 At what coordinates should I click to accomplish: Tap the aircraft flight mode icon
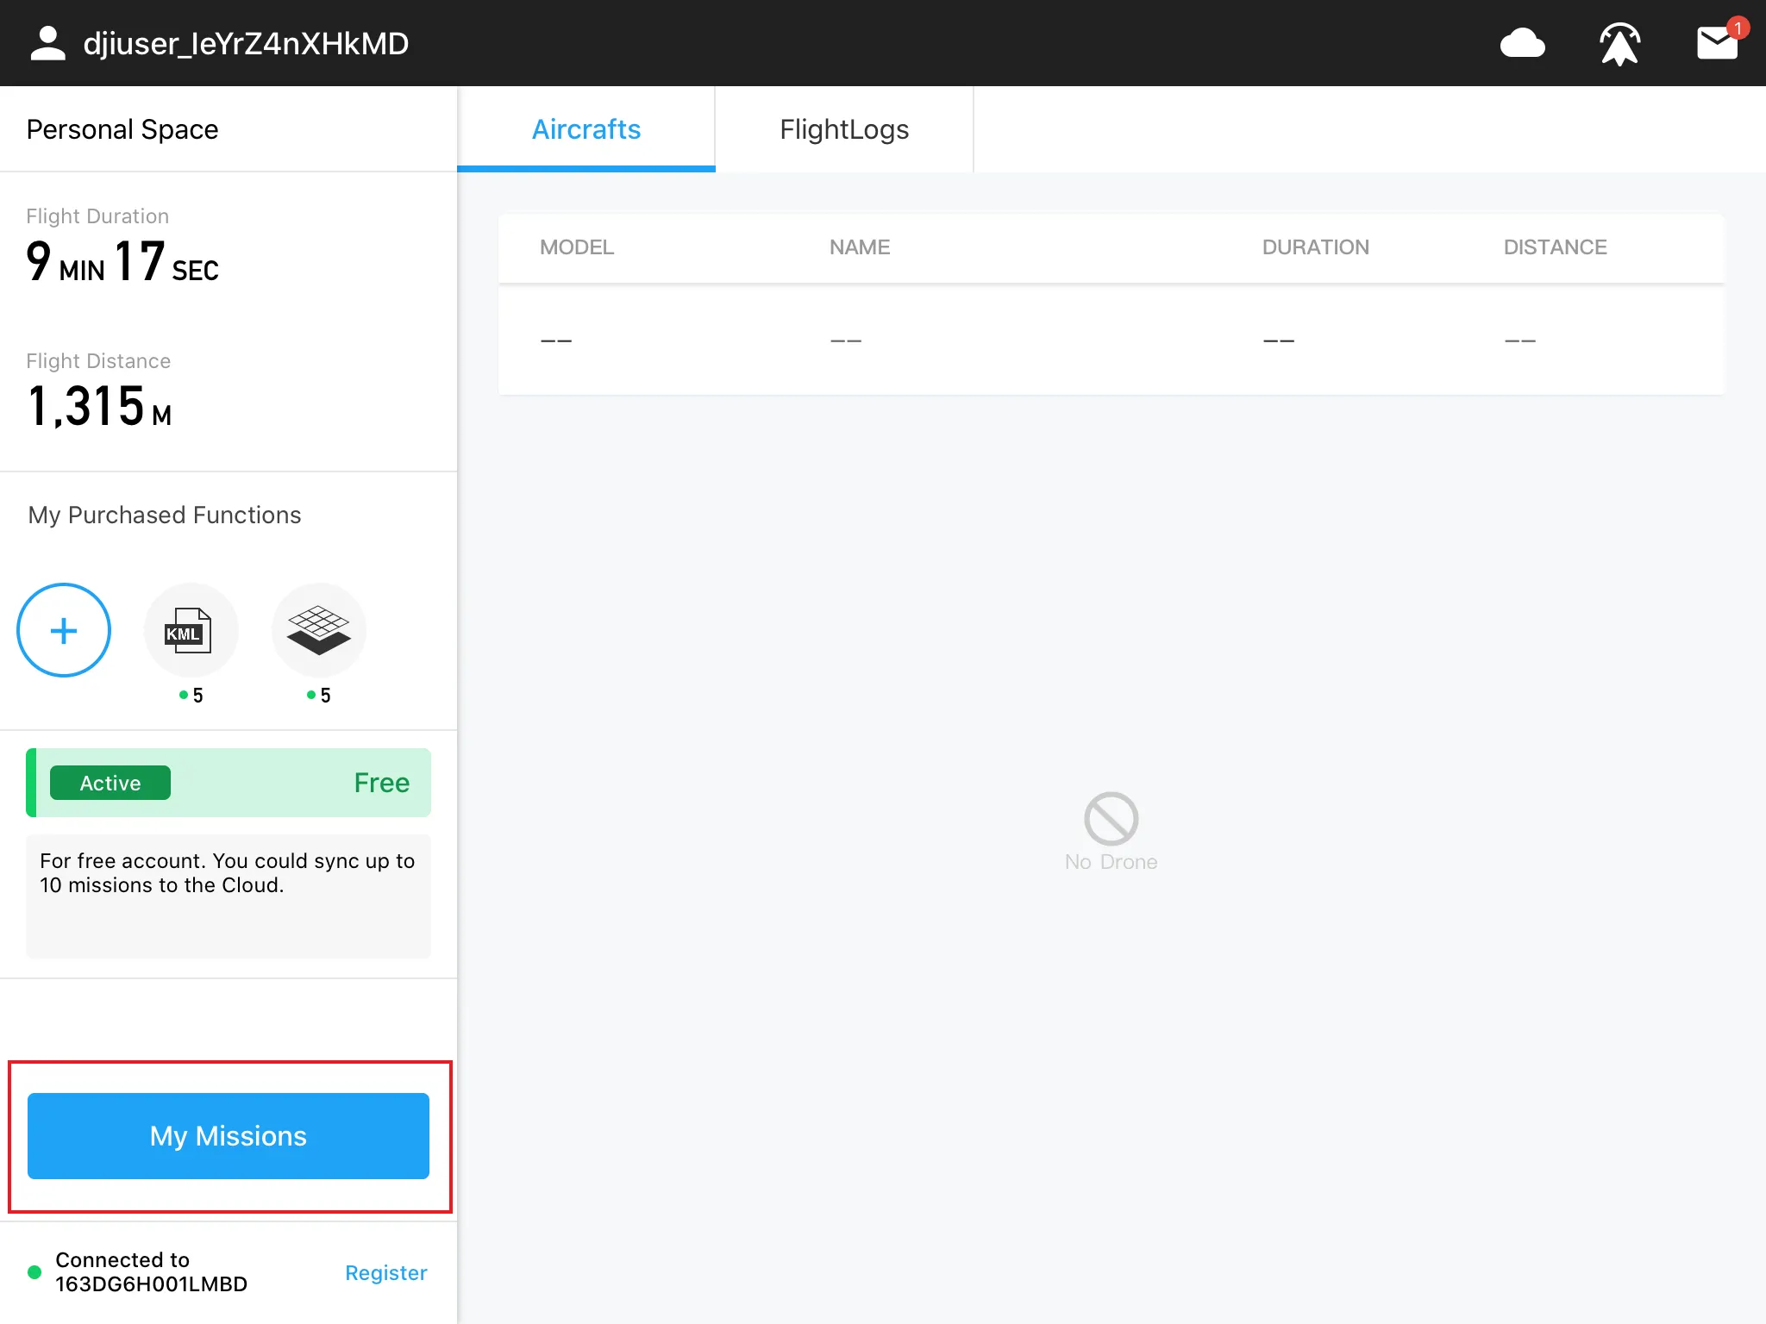tap(1619, 43)
